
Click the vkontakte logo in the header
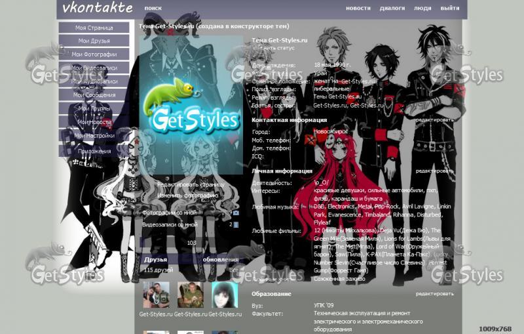tap(97, 9)
